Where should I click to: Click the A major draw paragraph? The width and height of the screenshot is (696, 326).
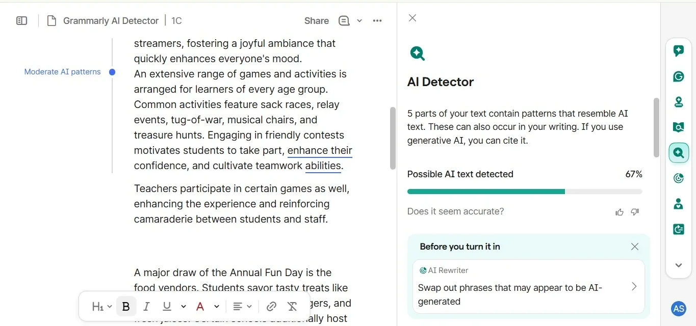243,295
